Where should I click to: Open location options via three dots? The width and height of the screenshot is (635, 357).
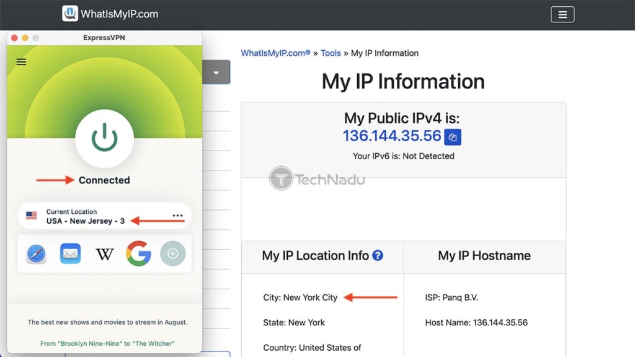click(x=177, y=215)
